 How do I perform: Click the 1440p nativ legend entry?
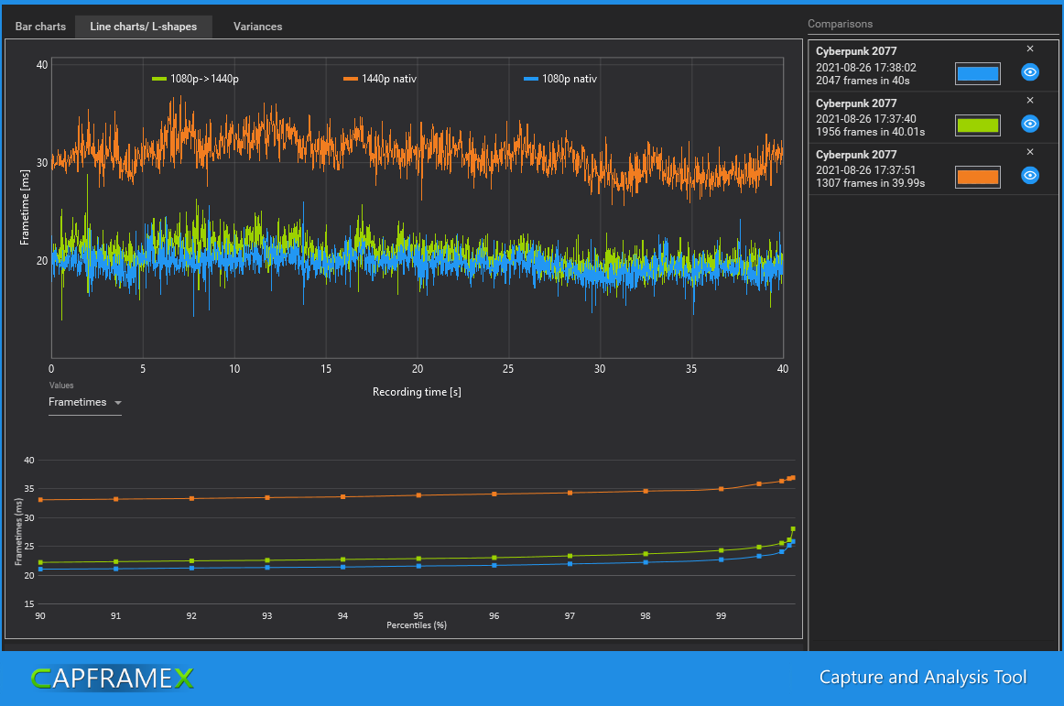pyautogui.click(x=380, y=79)
